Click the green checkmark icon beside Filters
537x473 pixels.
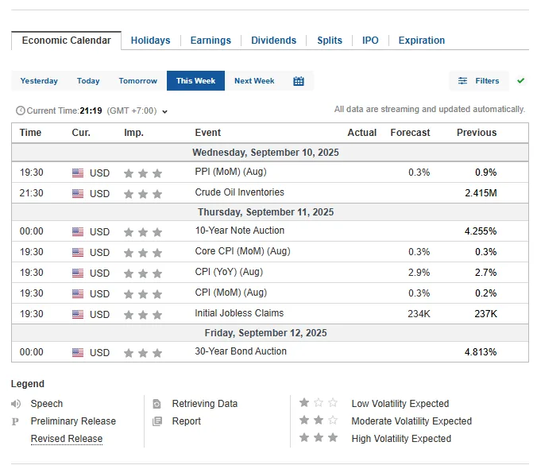click(x=520, y=80)
